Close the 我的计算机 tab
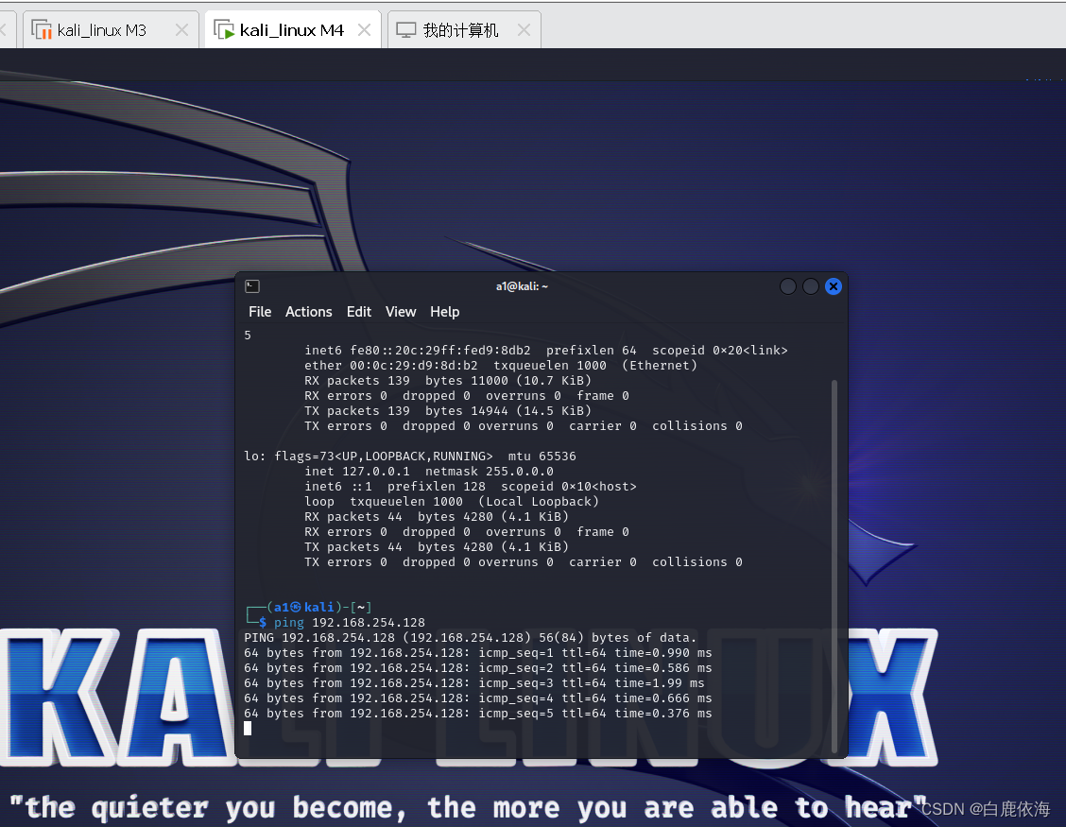This screenshot has height=827, width=1066. pyautogui.click(x=524, y=30)
